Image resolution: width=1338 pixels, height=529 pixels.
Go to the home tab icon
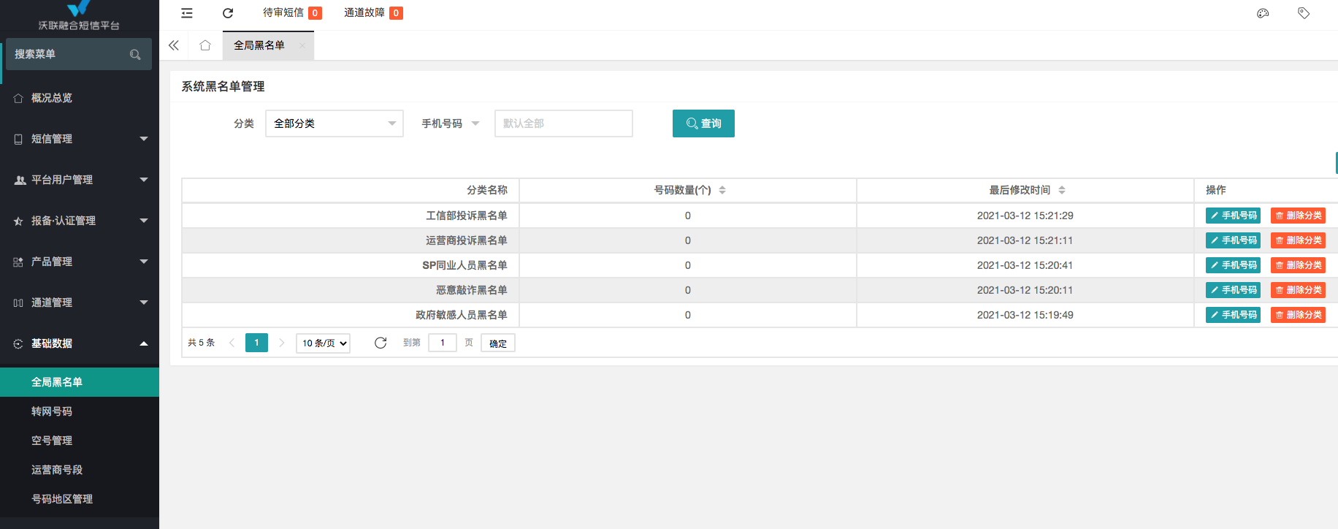205,45
